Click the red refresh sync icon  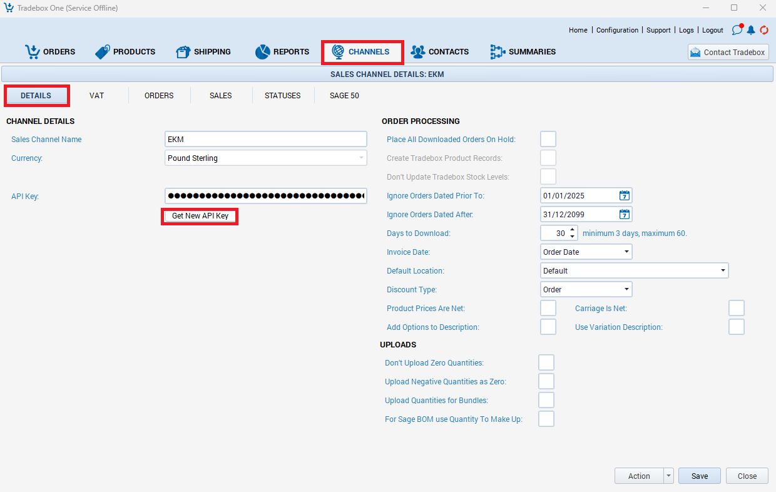(764, 30)
